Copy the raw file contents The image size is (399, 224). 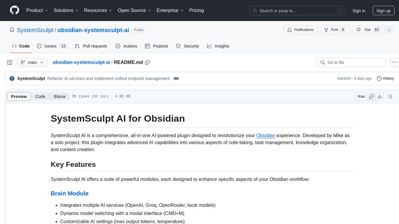tap(371, 96)
